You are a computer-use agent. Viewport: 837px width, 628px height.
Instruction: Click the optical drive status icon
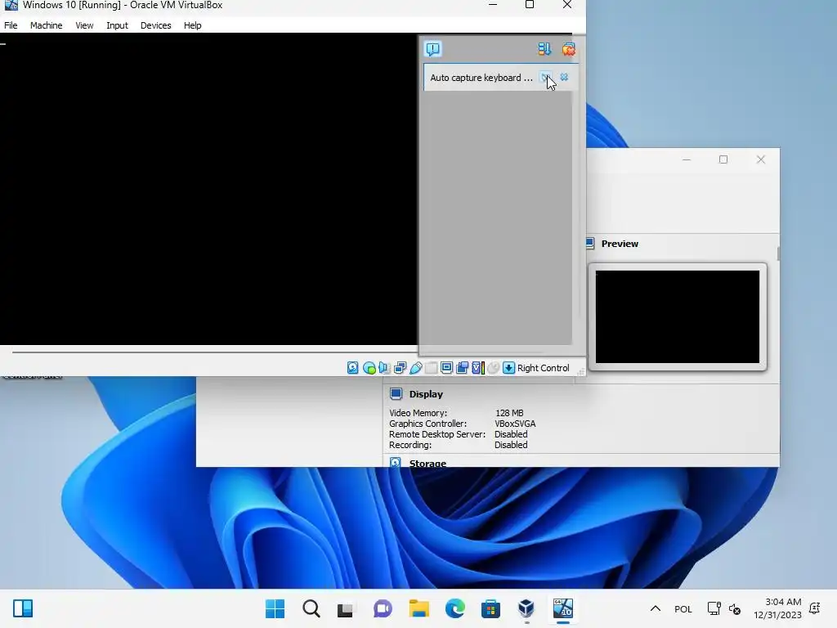coord(369,368)
